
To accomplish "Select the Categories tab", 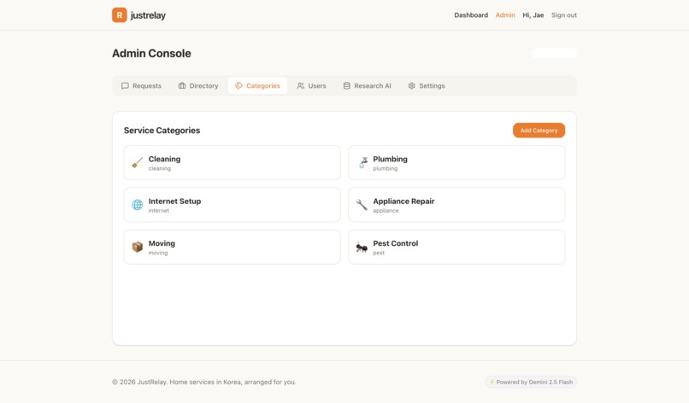I will [x=257, y=85].
